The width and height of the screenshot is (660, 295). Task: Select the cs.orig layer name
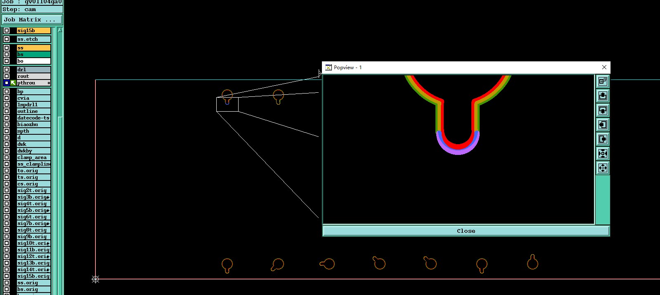33,184
